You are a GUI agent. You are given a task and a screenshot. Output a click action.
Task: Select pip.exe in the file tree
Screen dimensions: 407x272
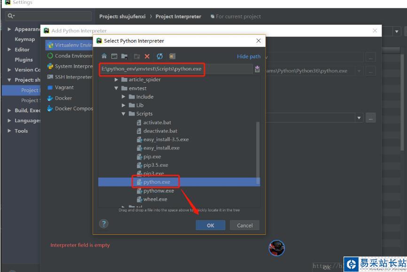(149, 157)
